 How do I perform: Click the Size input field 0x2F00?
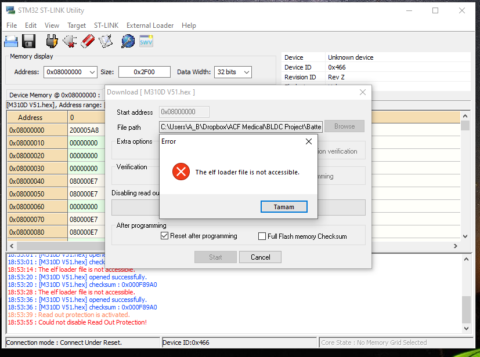tap(144, 72)
